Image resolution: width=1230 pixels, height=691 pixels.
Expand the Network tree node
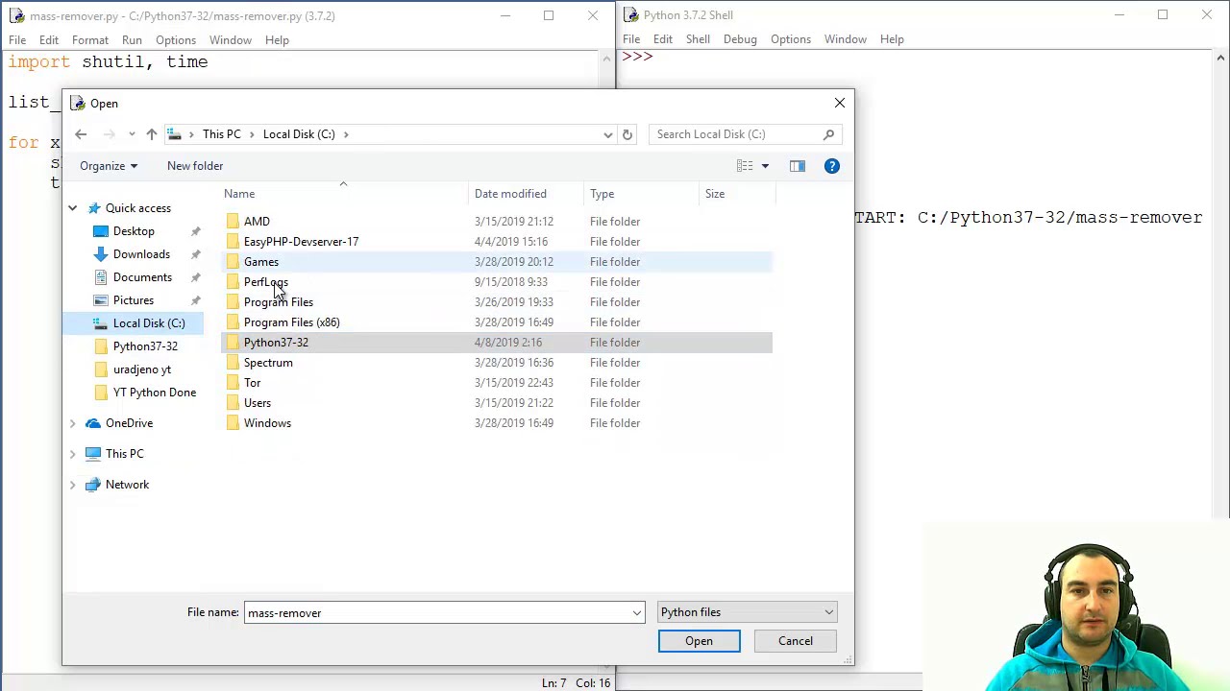72,485
